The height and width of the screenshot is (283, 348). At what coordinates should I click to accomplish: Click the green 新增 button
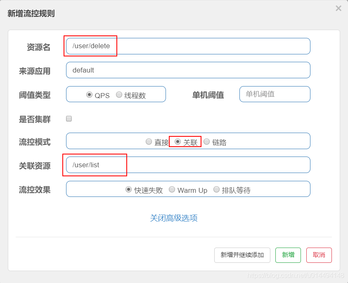pyautogui.click(x=288, y=255)
